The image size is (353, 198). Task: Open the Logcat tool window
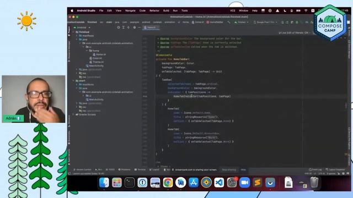154,170
